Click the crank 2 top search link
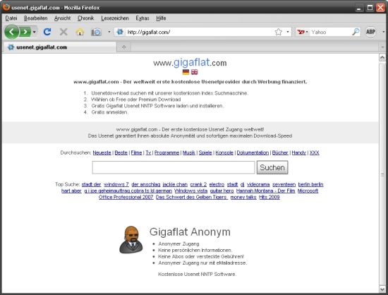Viewport: 388px width, 295px height. (198, 184)
